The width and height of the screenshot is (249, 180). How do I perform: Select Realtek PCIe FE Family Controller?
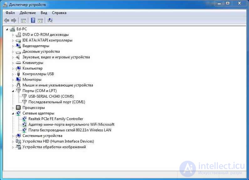(x=56, y=119)
